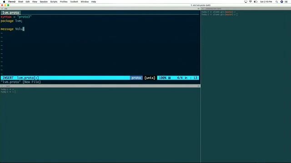Screen dimensions: 291x163
Task: Open the Session menu
Action: tap(44, 2)
